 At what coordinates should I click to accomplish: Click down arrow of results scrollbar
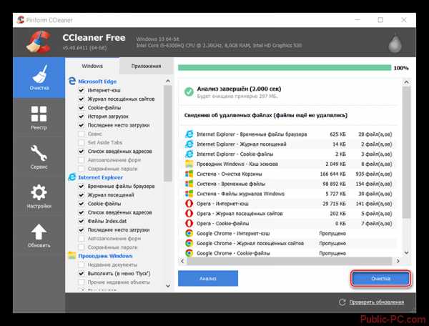click(x=407, y=252)
